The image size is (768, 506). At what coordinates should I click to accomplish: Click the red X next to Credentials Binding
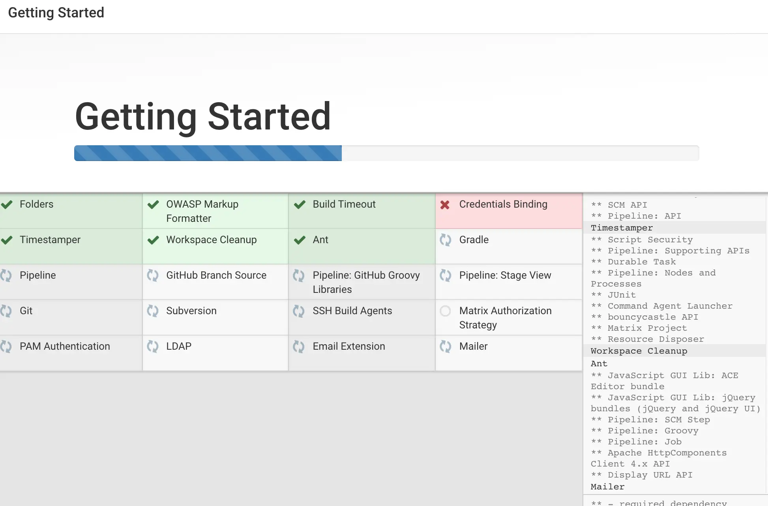click(x=445, y=205)
